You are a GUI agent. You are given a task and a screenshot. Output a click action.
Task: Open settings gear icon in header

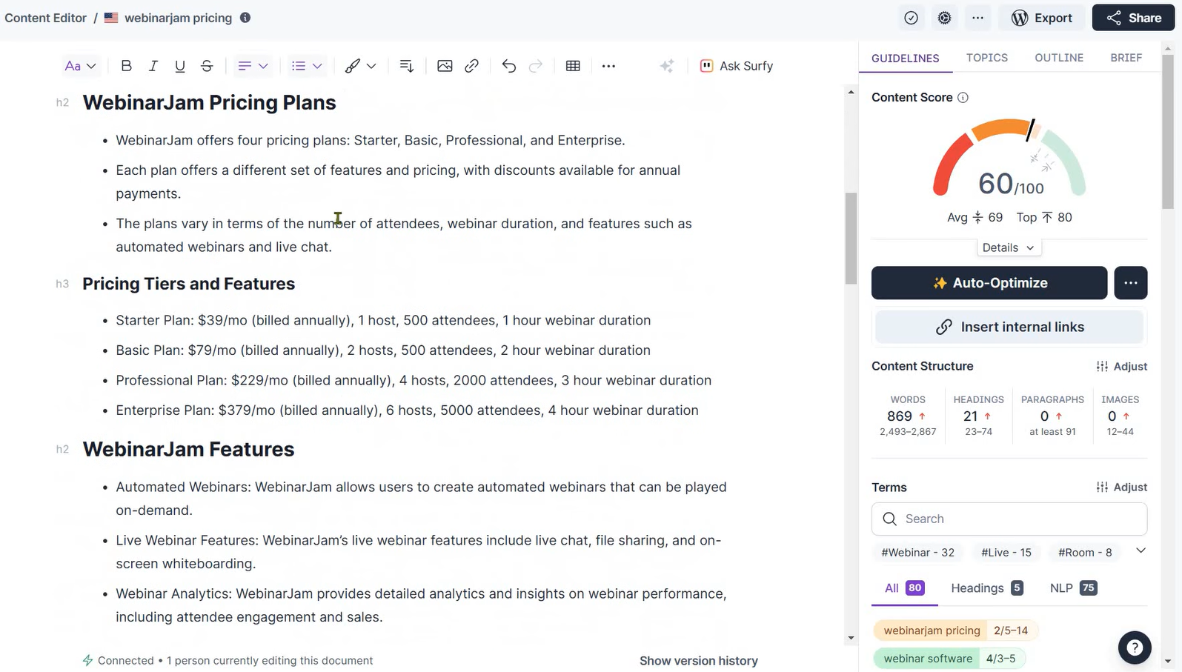point(944,18)
